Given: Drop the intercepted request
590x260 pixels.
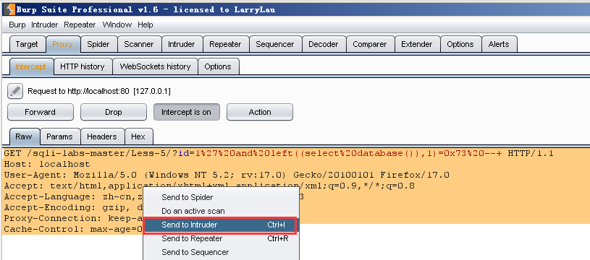Looking at the screenshot, I should 114,112.
